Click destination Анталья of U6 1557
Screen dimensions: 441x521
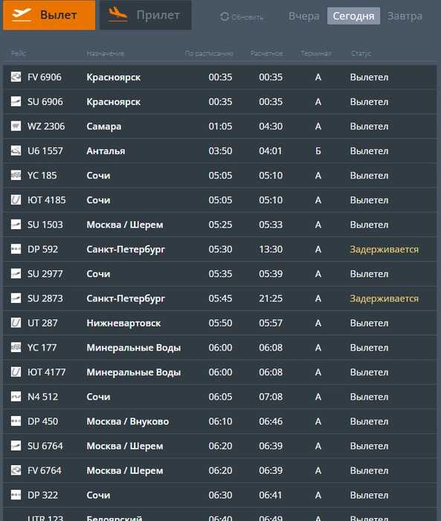coord(106,151)
